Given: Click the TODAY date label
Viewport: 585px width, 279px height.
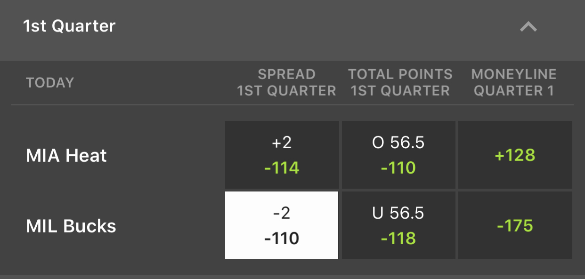Looking at the screenshot, I should pos(50,83).
